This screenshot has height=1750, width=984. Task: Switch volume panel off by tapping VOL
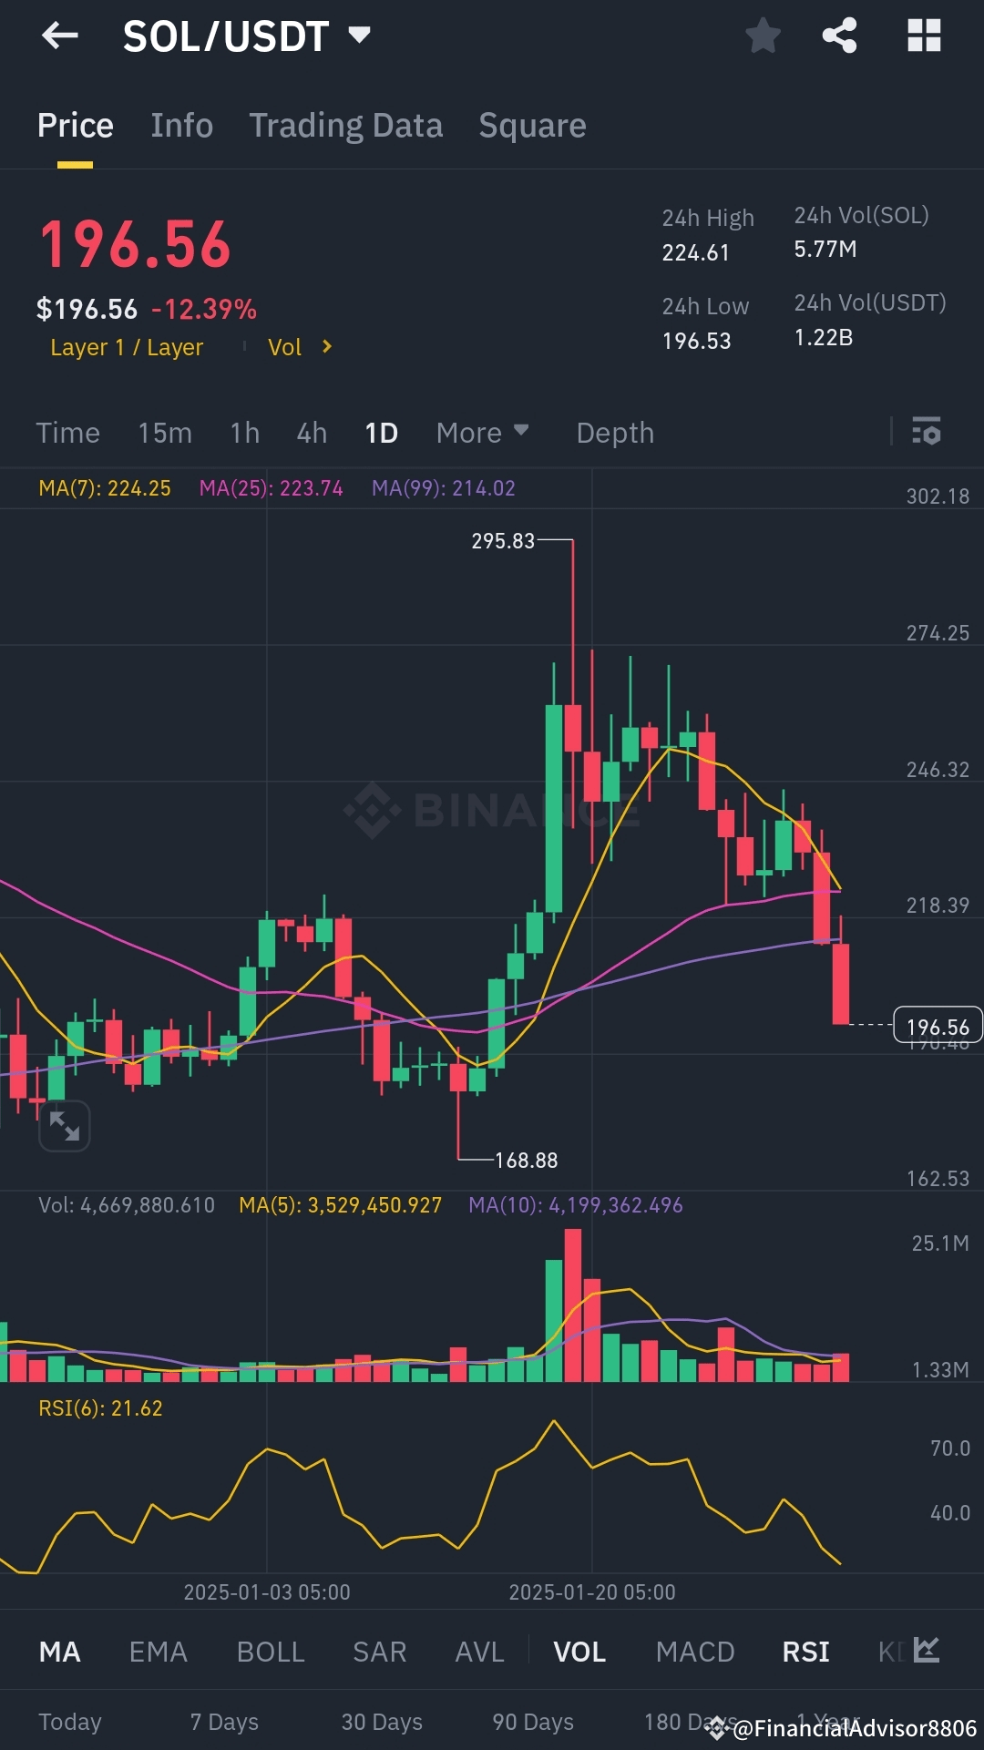pos(579,1652)
